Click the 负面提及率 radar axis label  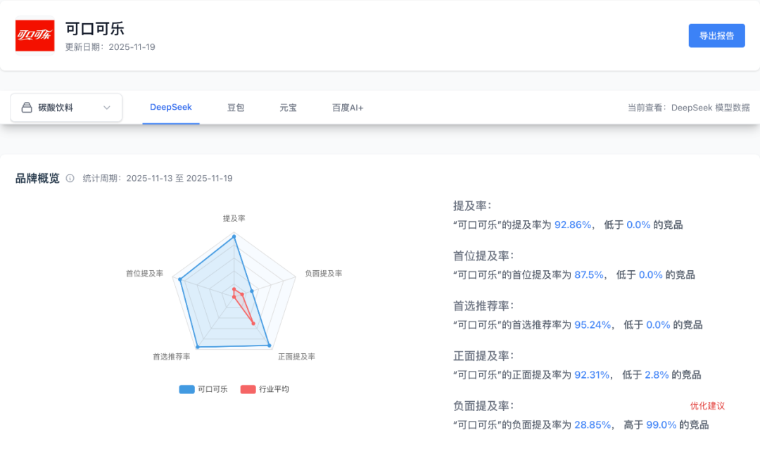pos(323,274)
